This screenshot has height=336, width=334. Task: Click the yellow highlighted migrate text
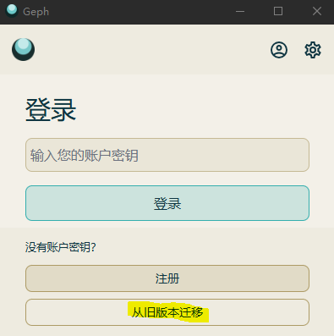point(167,312)
